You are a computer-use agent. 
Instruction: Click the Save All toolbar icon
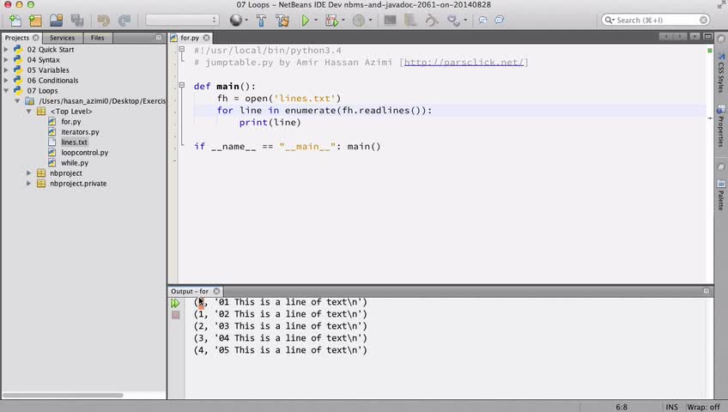(x=77, y=20)
